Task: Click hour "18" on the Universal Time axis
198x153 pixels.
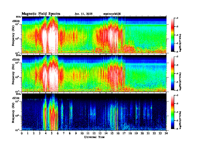Action: [x=130, y=133]
